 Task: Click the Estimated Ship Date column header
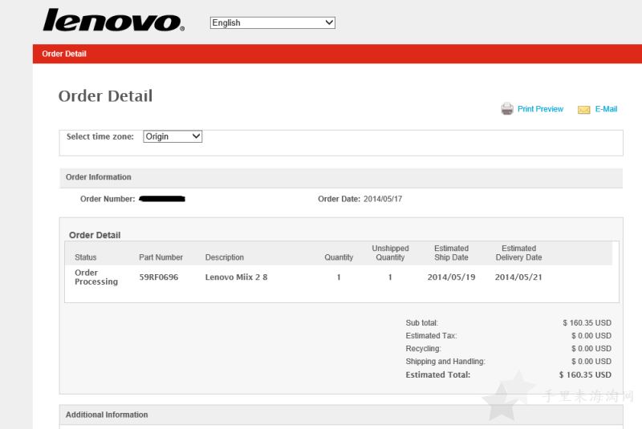click(x=451, y=253)
